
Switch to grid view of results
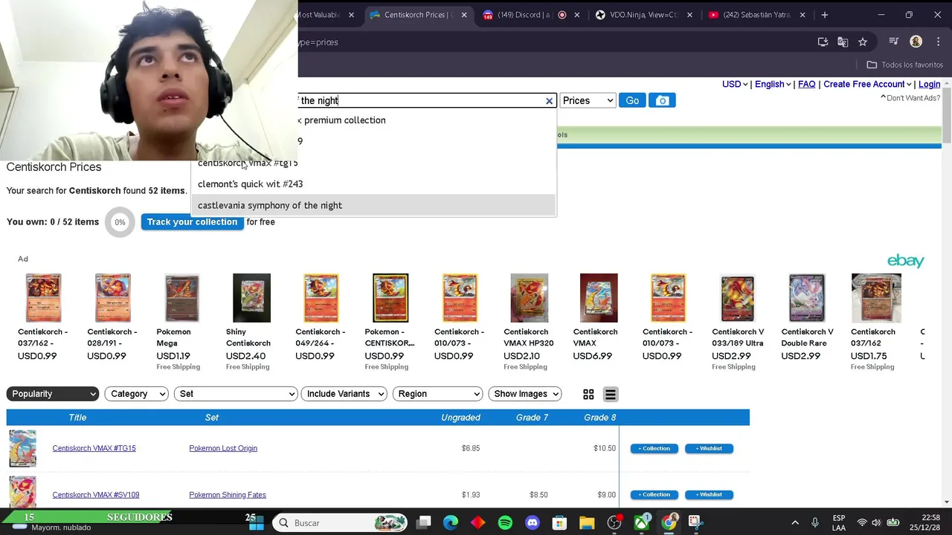tap(588, 395)
